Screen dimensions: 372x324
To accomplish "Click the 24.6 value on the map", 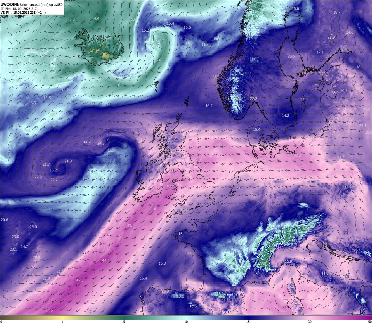I will (350, 32).
